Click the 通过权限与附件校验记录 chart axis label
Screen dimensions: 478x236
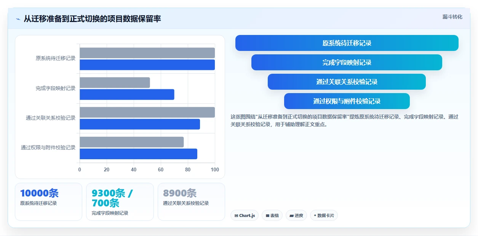(x=48, y=147)
